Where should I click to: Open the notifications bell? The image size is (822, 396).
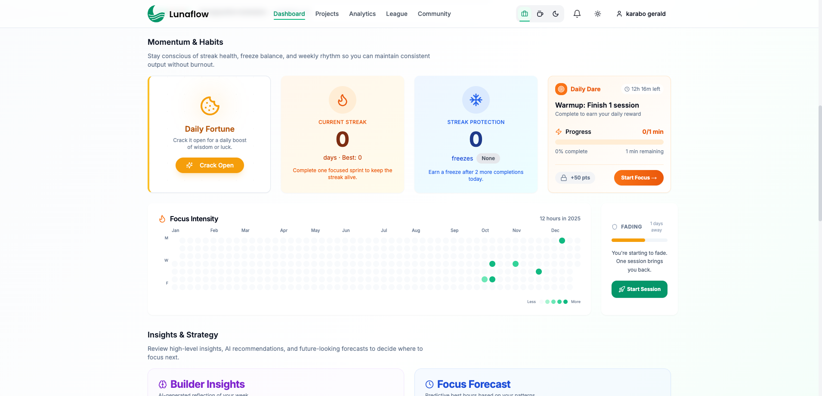577,13
